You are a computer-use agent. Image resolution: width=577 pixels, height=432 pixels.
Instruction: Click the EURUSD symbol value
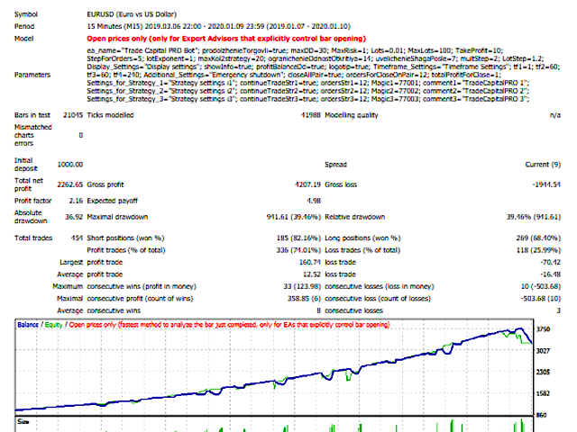tap(132, 14)
